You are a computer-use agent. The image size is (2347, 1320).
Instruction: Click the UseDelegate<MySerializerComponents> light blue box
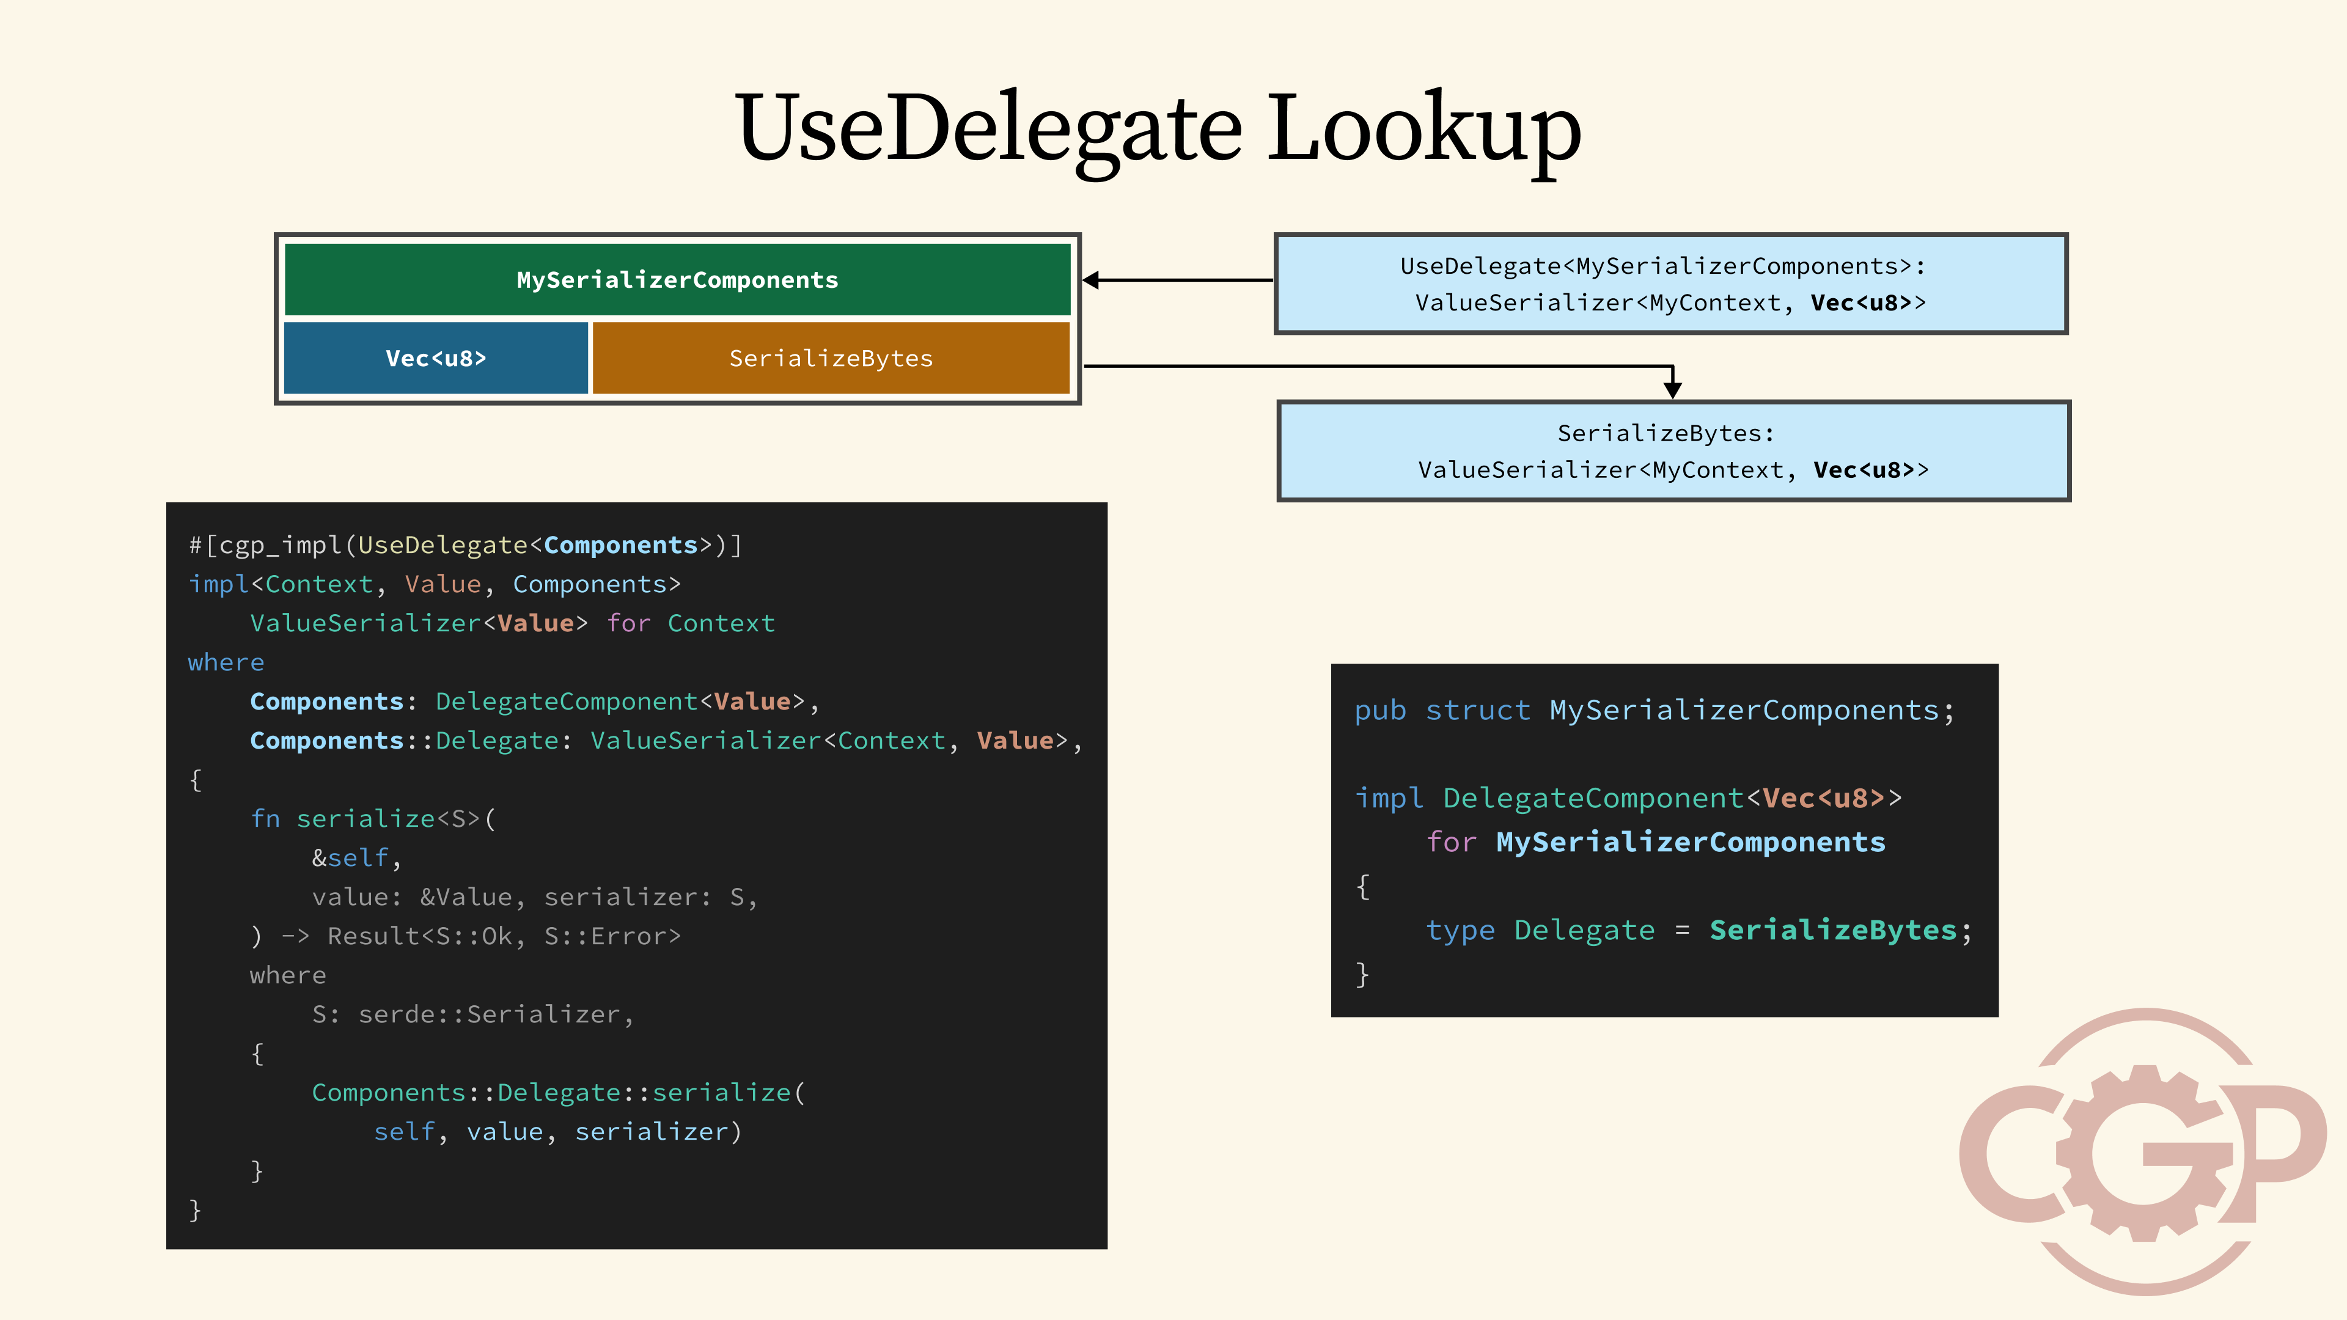(1670, 284)
